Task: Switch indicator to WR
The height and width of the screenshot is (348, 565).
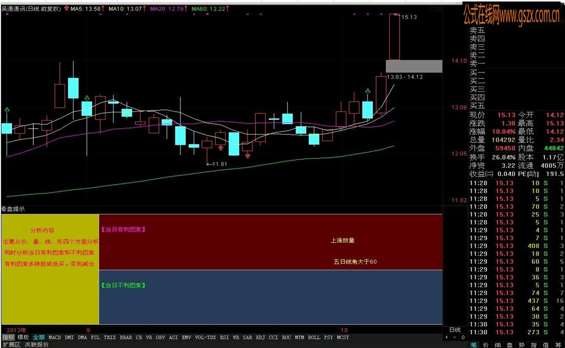Action: click(x=236, y=337)
